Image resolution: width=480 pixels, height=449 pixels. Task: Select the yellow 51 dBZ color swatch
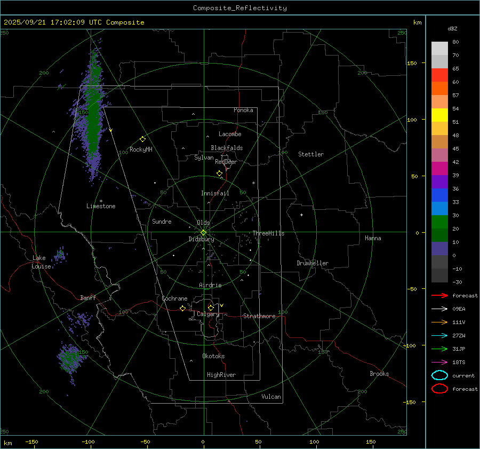pyautogui.click(x=439, y=115)
